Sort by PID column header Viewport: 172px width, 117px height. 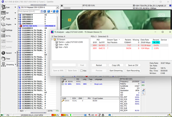click(98, 40)
